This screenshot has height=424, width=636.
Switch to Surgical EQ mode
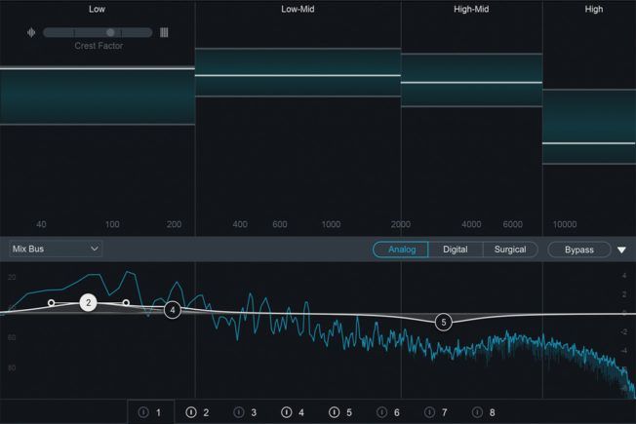510,250
